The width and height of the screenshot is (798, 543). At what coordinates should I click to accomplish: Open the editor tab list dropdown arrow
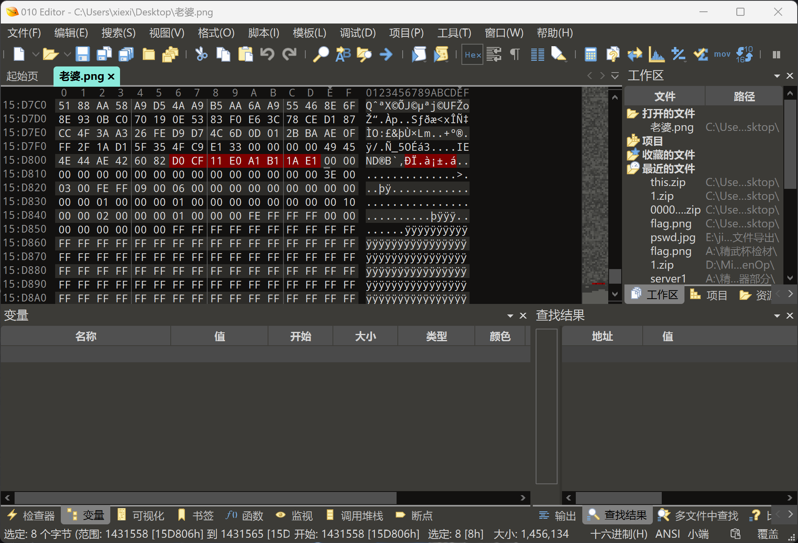615,75
